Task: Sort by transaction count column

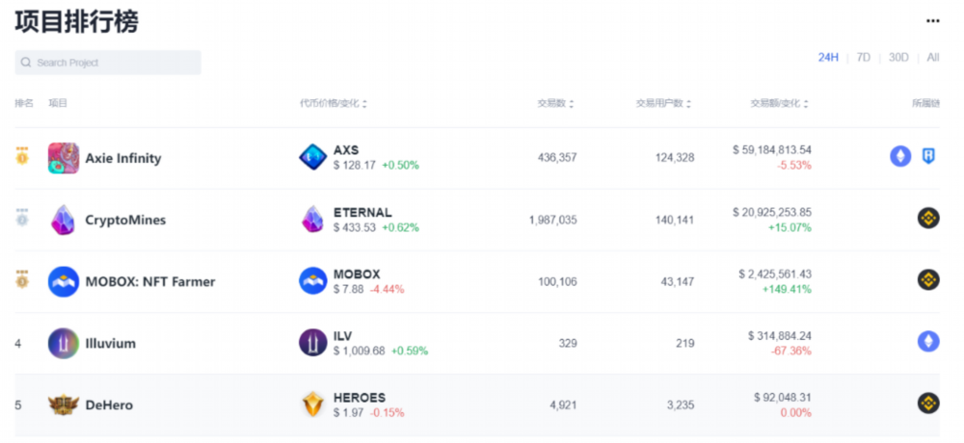Action: tap(555, 104)
